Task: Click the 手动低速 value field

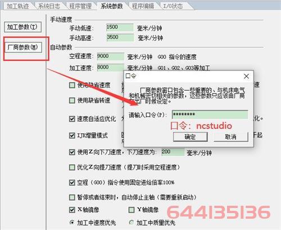Action: tap(120, 28)
